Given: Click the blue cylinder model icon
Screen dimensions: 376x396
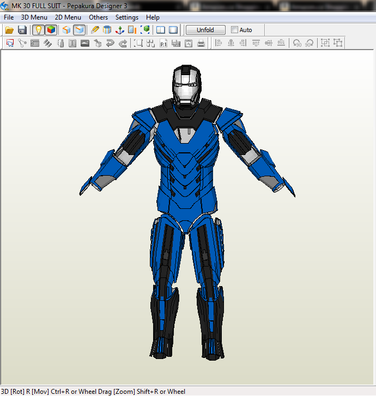Looking at the screenshot, I should point(107,30).
